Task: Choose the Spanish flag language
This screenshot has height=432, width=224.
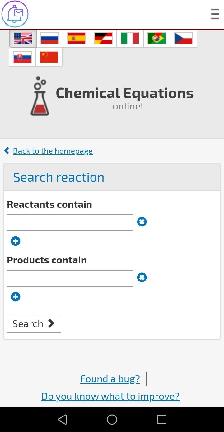Action: coord(77,39)
